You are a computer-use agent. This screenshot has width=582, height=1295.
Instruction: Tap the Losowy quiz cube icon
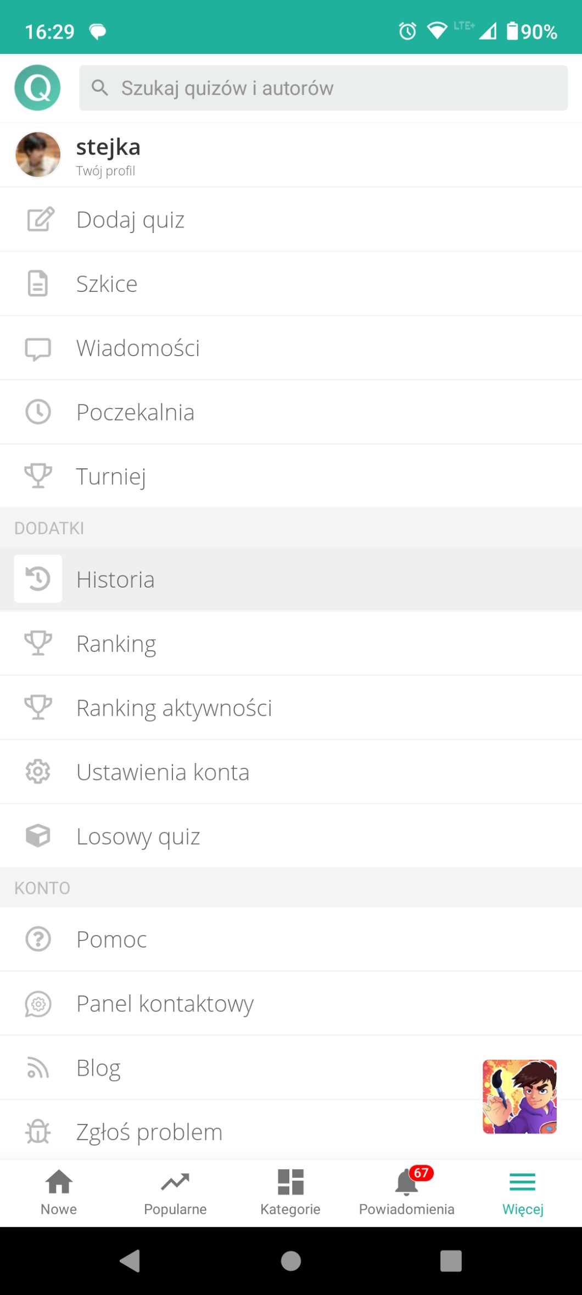pos(38,836)
